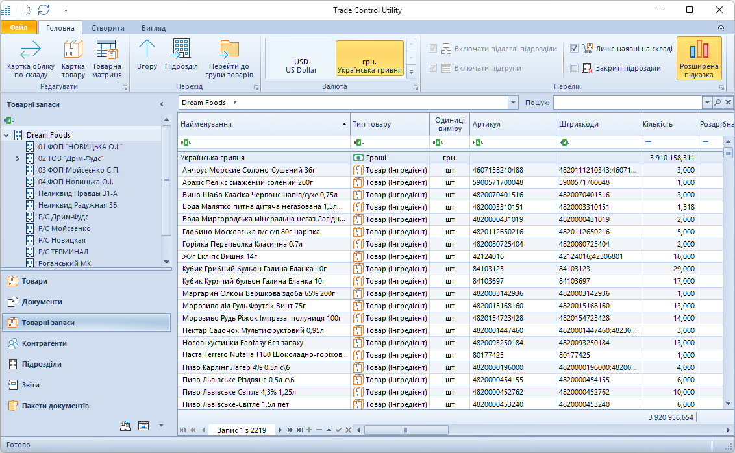This screenshot has height=453, width=735.
Task: Jump to the last record in navigator
Action: 299,430
